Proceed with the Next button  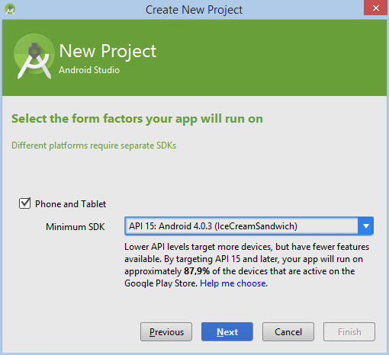tap(227, 331)
